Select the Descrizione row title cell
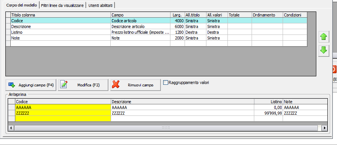The image size is (337, 145). click(x=61, y=26)
